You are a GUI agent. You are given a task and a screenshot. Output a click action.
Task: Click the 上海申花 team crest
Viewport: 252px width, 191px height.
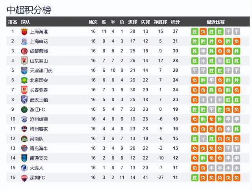pyautogui.click(x=24, y=41)
